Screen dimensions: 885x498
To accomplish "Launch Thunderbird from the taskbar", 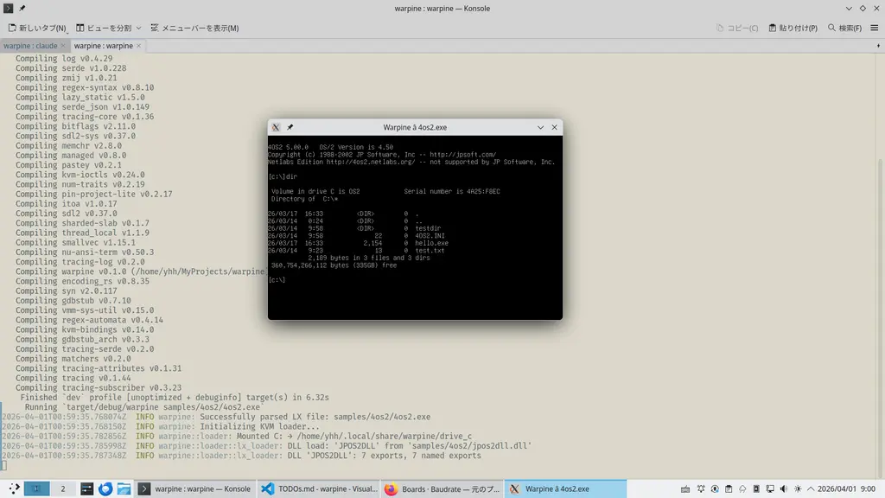I will 105,488.
